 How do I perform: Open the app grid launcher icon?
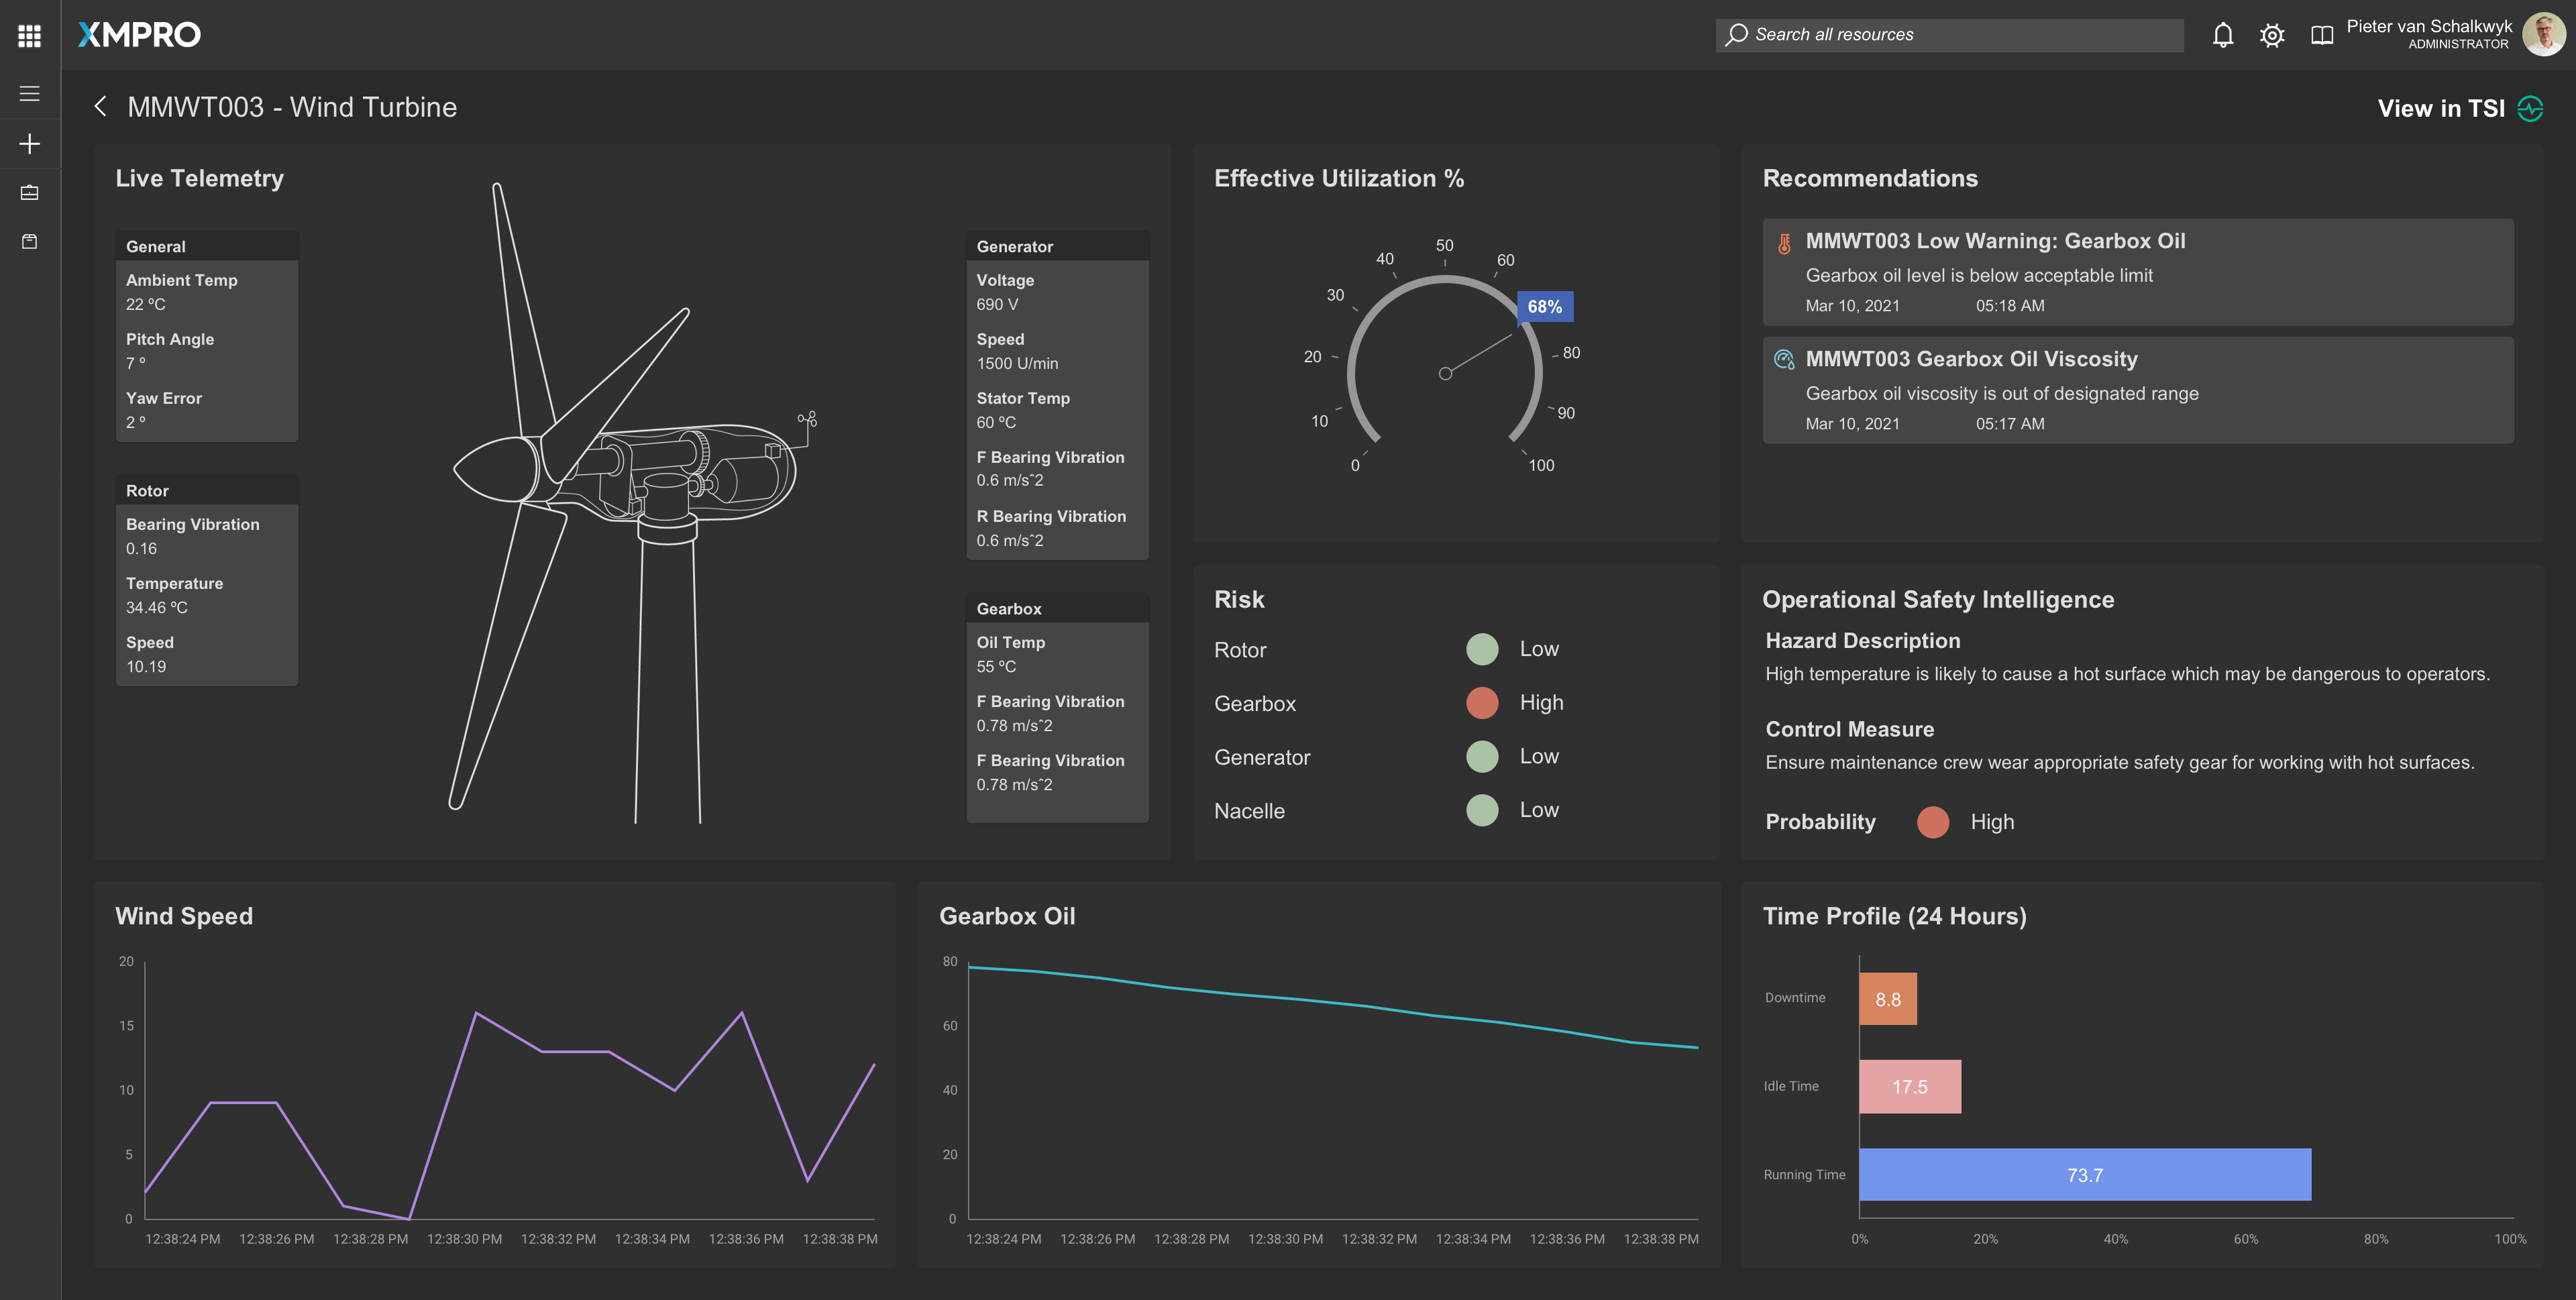(x=30, y=36)
